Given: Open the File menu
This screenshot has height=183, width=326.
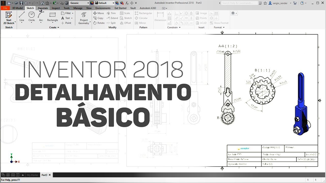Looking at the screenshot, I should pyautogui.click(x=5, y=8).
